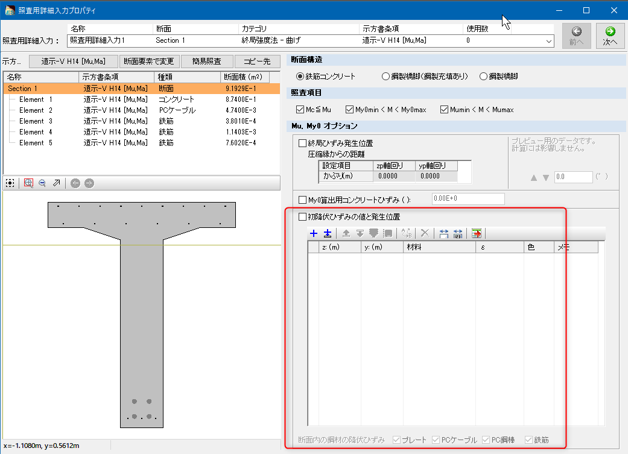Image resolution: width=628 pixels, height=454 pixels.
Task: Click the 簡易照査 button
Action: pos(206,61)
